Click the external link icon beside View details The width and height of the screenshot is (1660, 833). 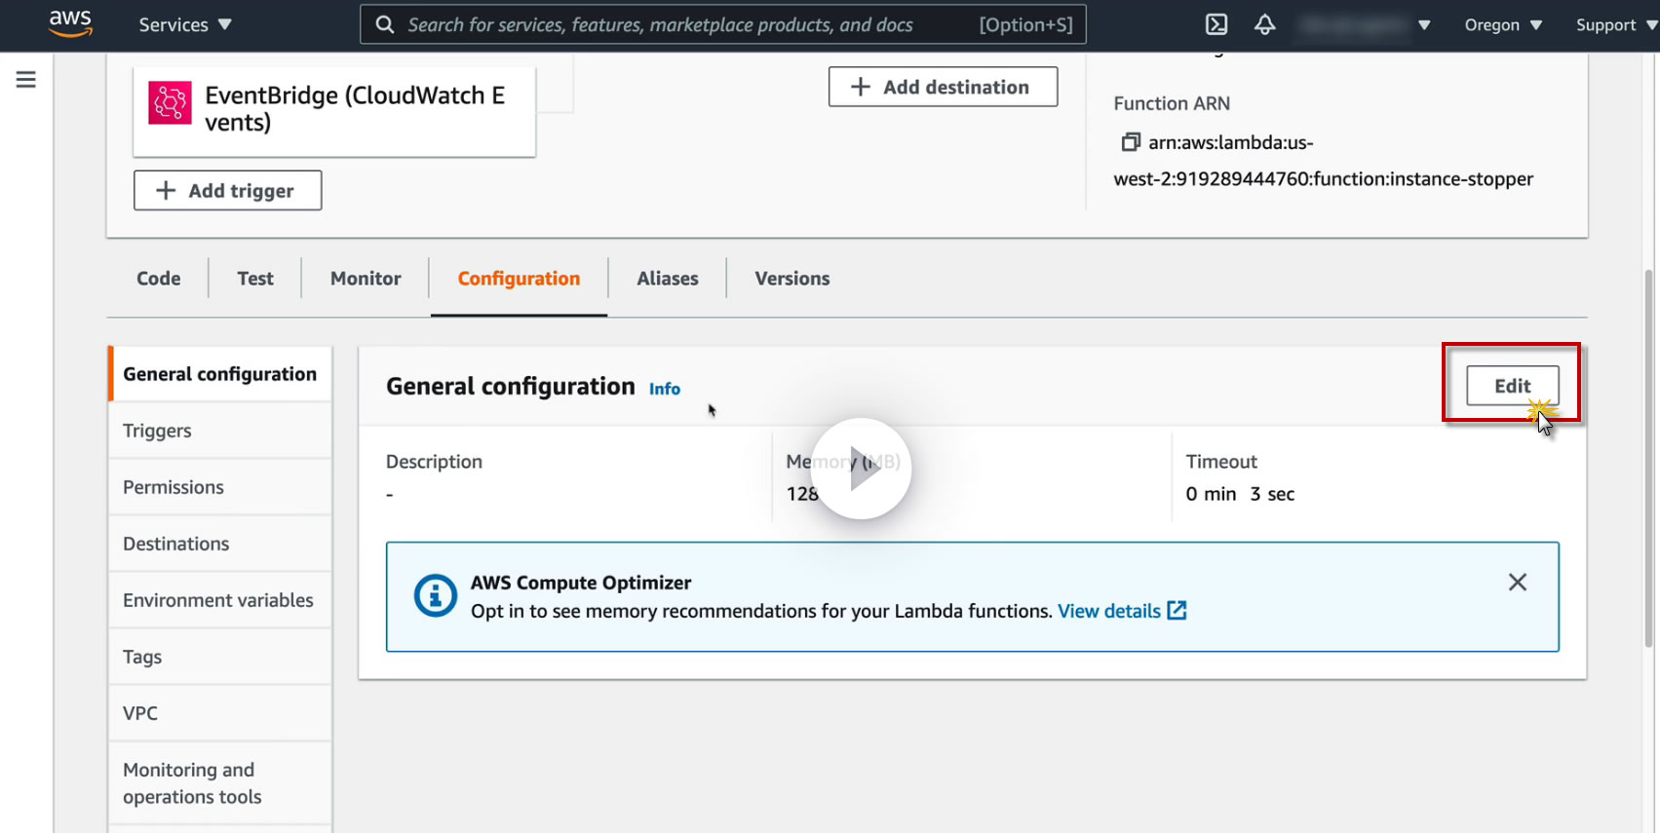[x=1177, y=611]
